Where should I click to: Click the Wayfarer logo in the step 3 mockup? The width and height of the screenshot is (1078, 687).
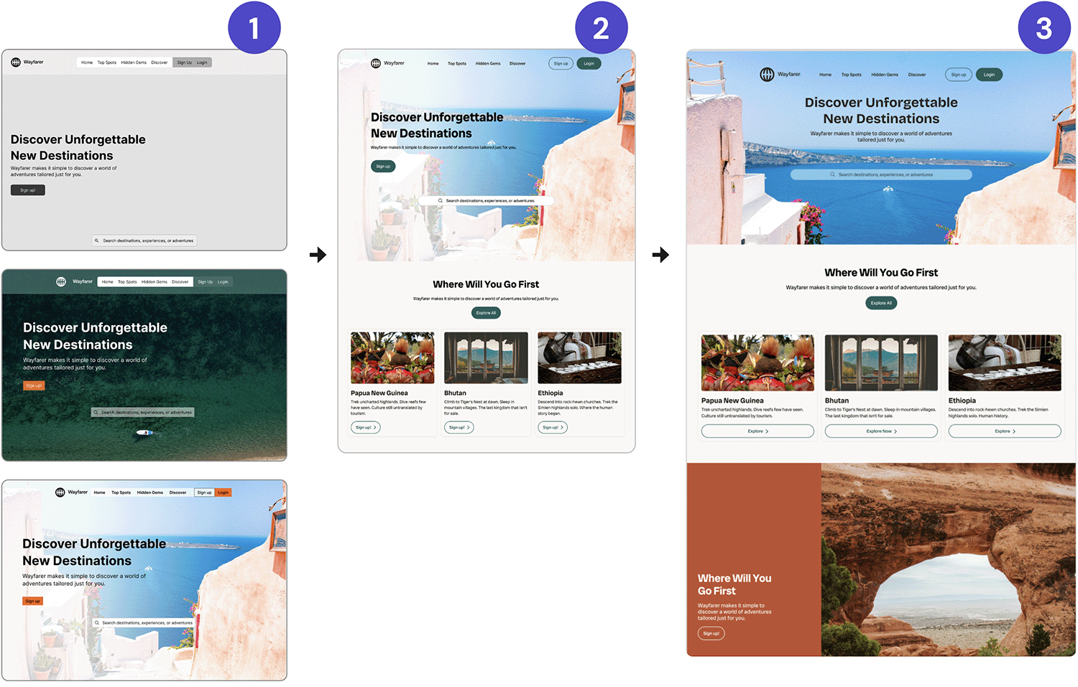(x=780, y=75)
